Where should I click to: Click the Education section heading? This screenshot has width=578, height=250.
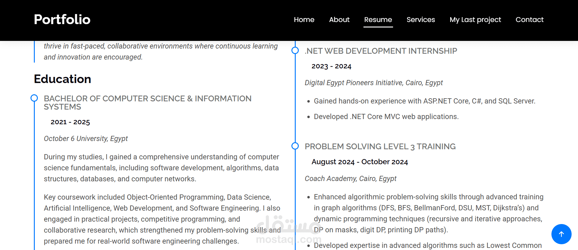click(63, 79)
